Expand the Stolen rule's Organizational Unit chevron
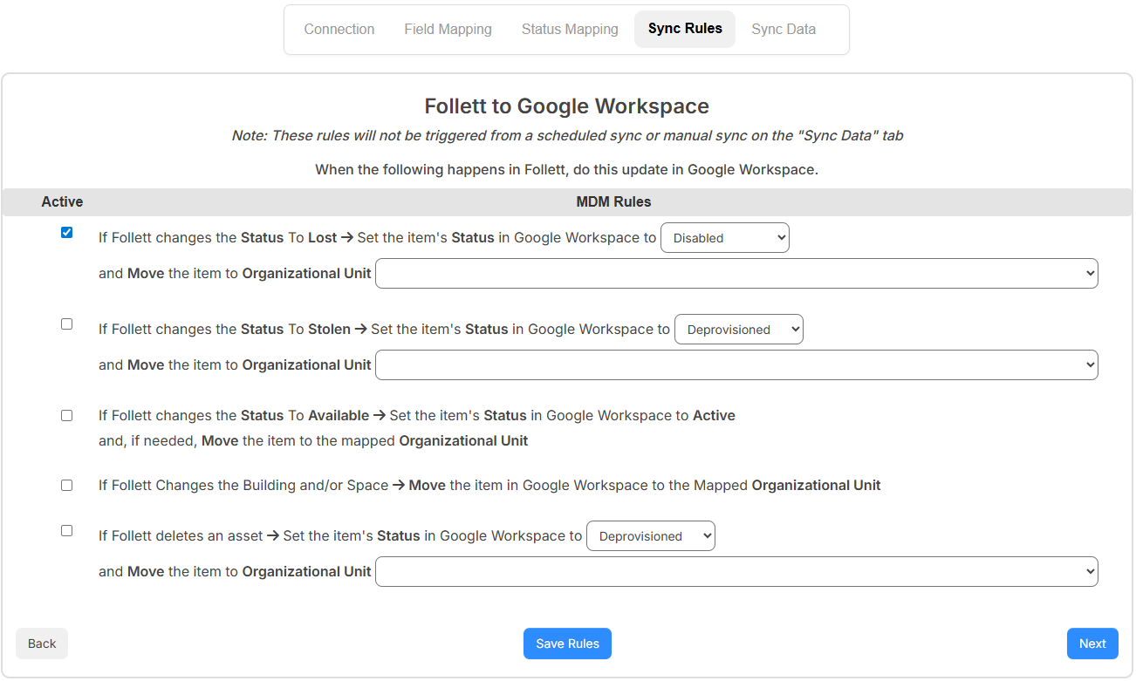Image resolution: width=1136 pixels, height=681 pixels. (1089, 364)
